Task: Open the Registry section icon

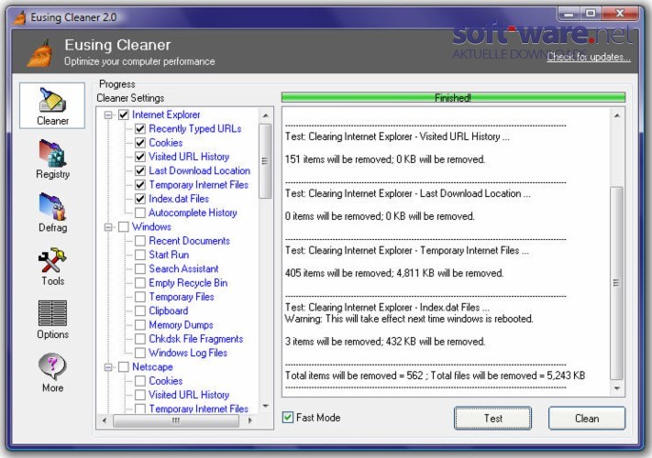Action: (52, 159)
